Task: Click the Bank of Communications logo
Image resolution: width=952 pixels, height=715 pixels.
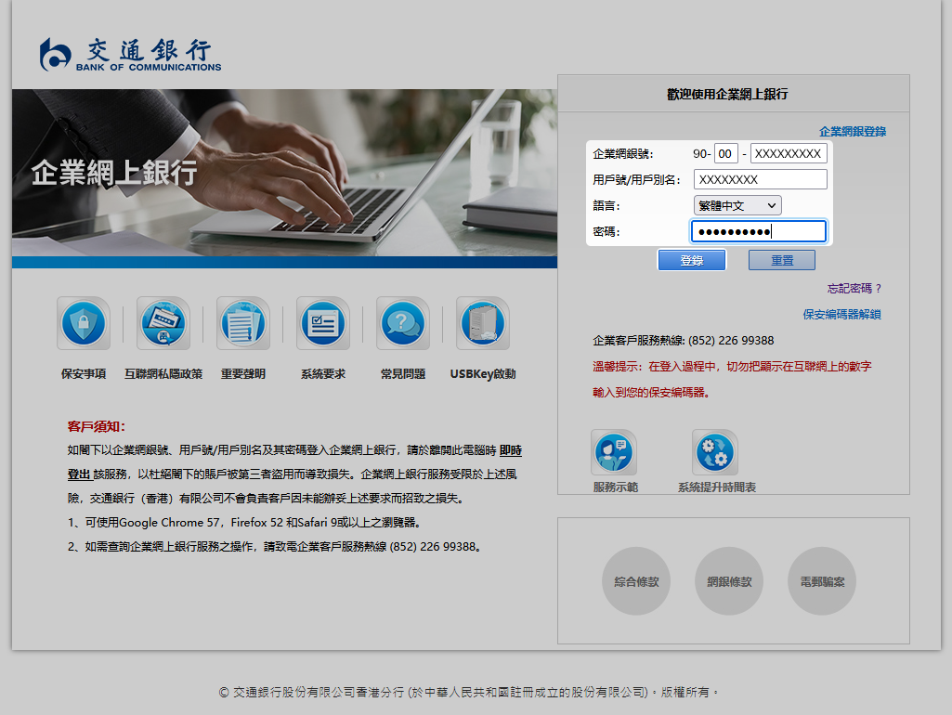Action: 131,55
